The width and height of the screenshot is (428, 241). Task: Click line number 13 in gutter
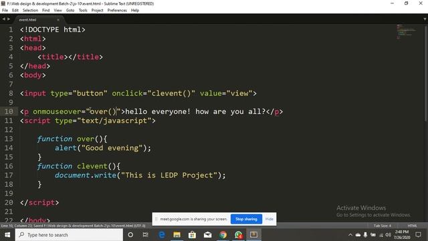pyautogui.click(x=9, y=139)
